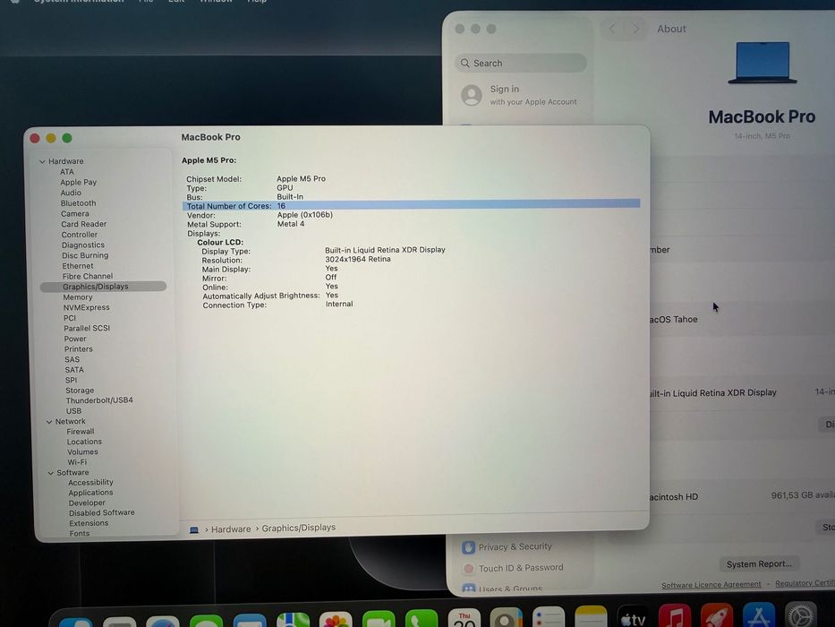
Task: Open Diagnostics in the sidebar
Action: coord(83,245)
